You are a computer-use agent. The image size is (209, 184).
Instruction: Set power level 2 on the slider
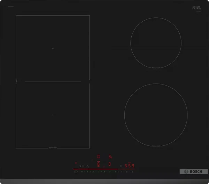pos(93,172)
